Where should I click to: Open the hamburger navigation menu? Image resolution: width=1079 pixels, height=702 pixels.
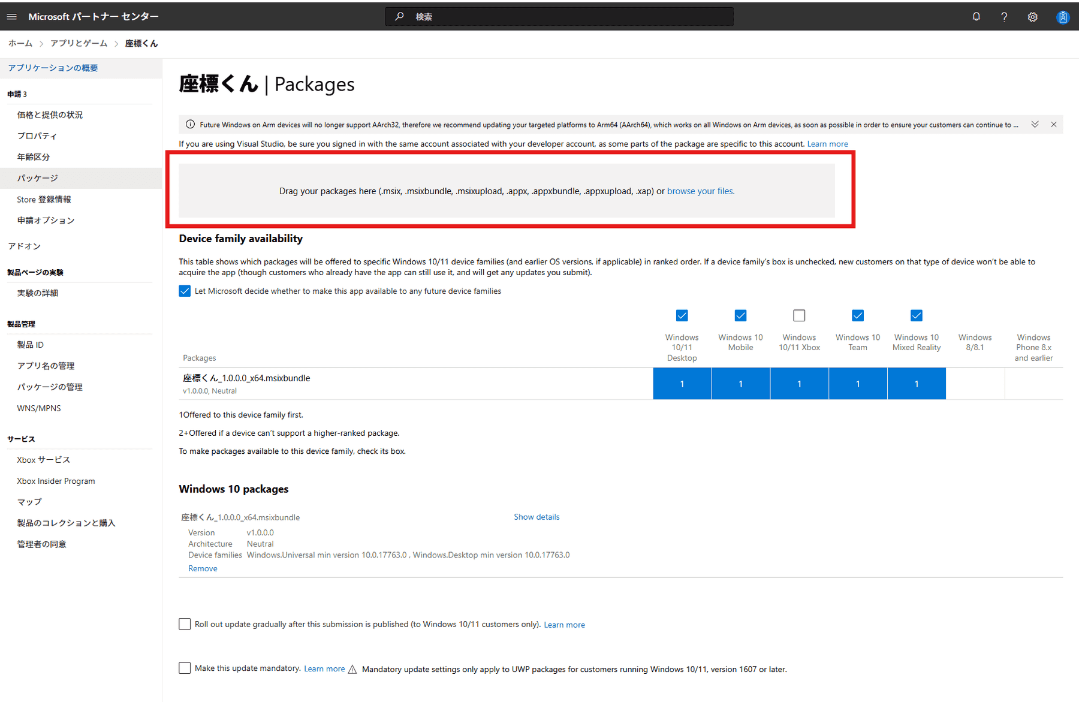[12, 17]
